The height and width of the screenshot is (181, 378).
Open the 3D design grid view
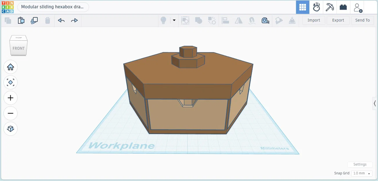pos(303,7)
